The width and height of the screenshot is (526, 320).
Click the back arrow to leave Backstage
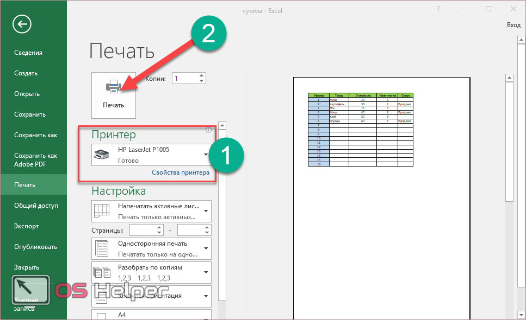pos(22,24)
